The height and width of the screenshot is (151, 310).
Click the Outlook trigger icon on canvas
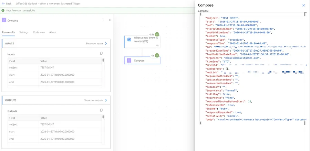129,40
